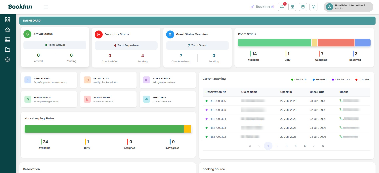Click green Available segment of Room Status bar
Viewport: 379px width, 173px height.
(275, 43)
